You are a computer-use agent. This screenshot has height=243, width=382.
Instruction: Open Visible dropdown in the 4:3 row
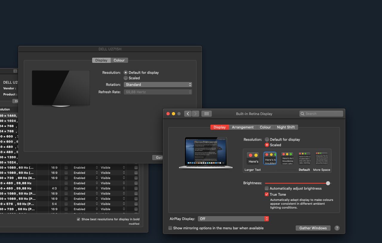pos(113,188)
